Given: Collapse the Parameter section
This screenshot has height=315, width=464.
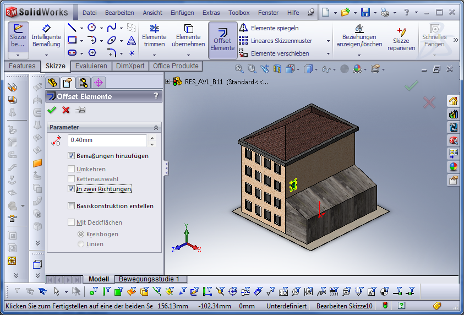Looking at the screenshot, I should point(156,127).
